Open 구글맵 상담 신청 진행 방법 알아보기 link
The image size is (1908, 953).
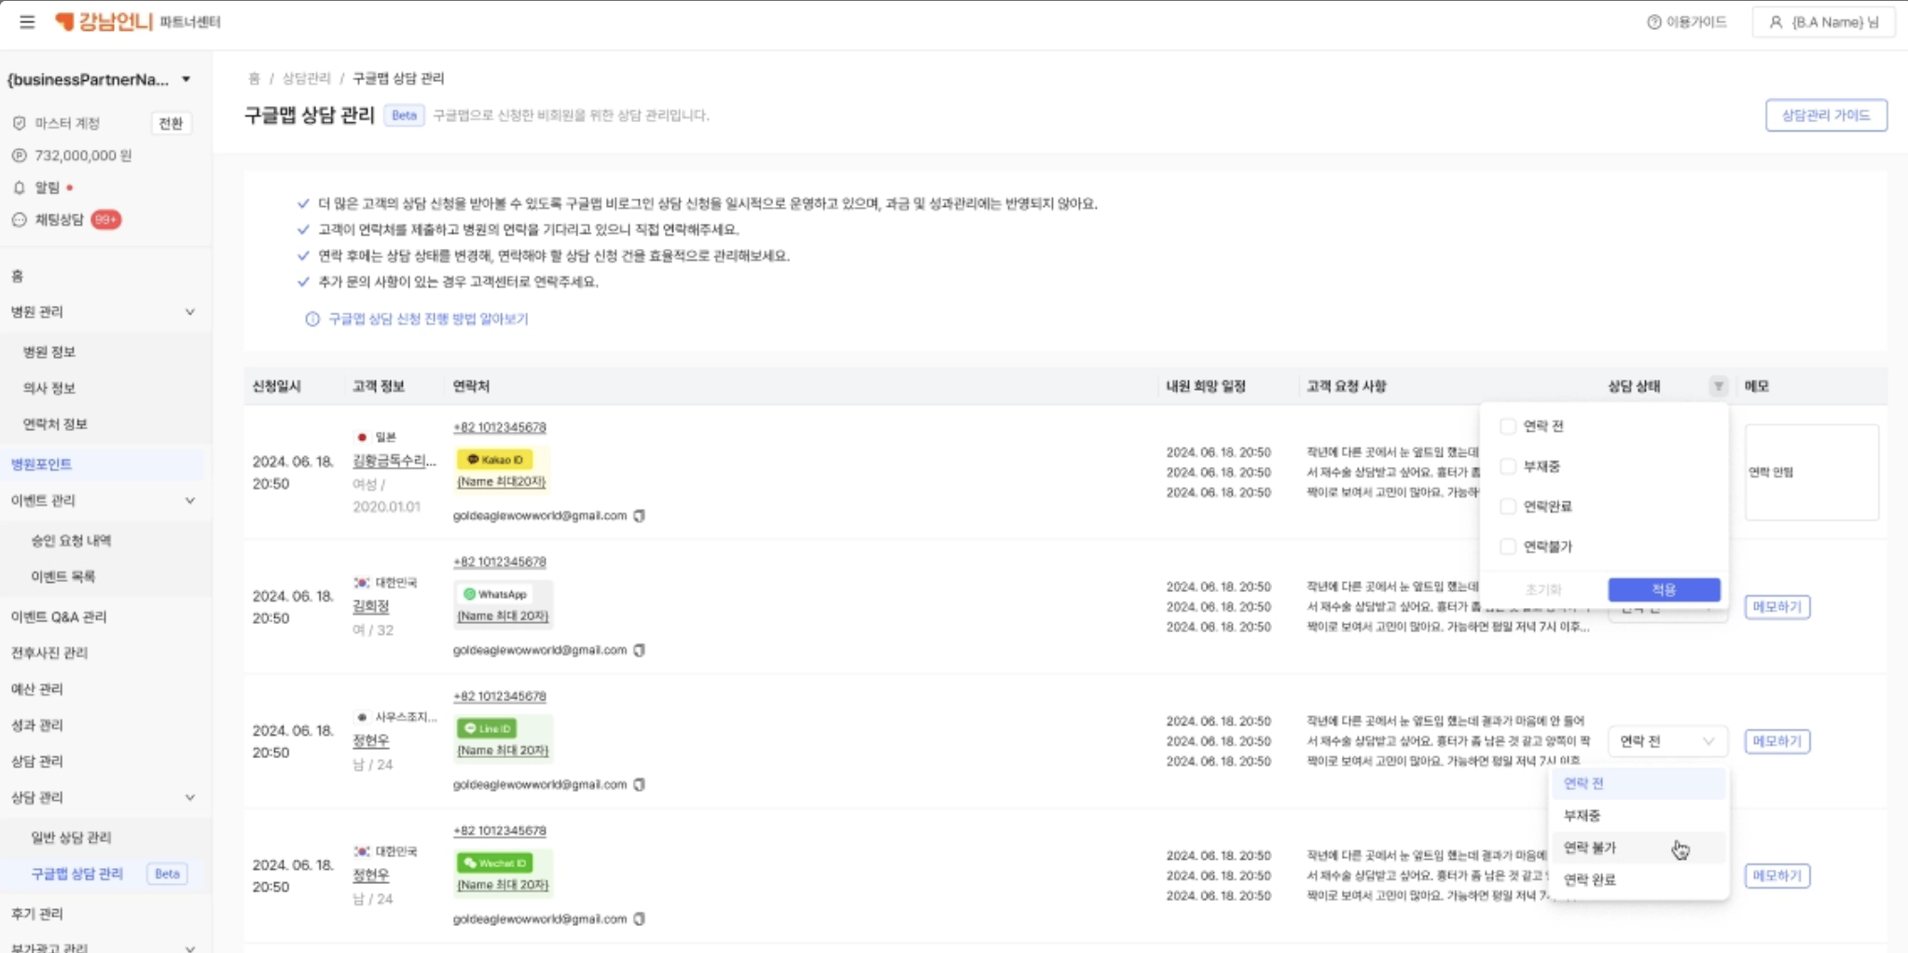click(x=428, y=319)
